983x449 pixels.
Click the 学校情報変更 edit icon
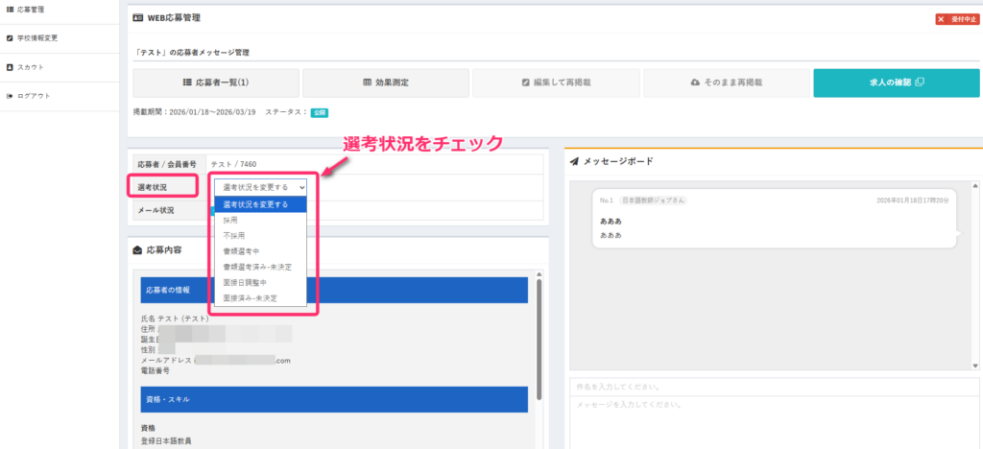click(9, 38)
